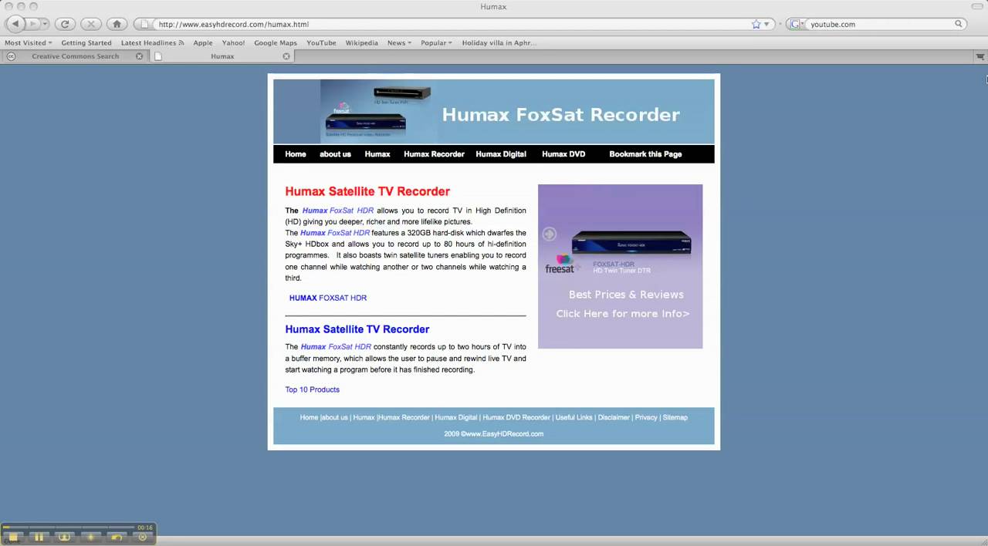Viewport: 988px width, 546px height.
Task: Stop recording with the stop square button
Action: (x=13, y=537)
